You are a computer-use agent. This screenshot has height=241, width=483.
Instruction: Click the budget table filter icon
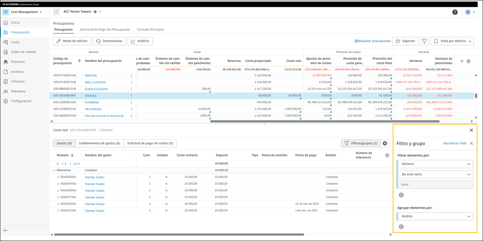click(424, 41)
